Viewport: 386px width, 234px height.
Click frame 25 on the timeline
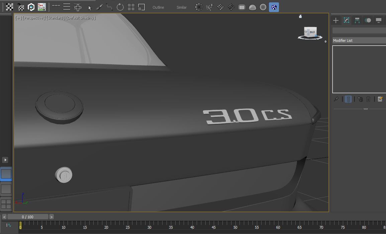pyautogui.click(x=128, y=227)
